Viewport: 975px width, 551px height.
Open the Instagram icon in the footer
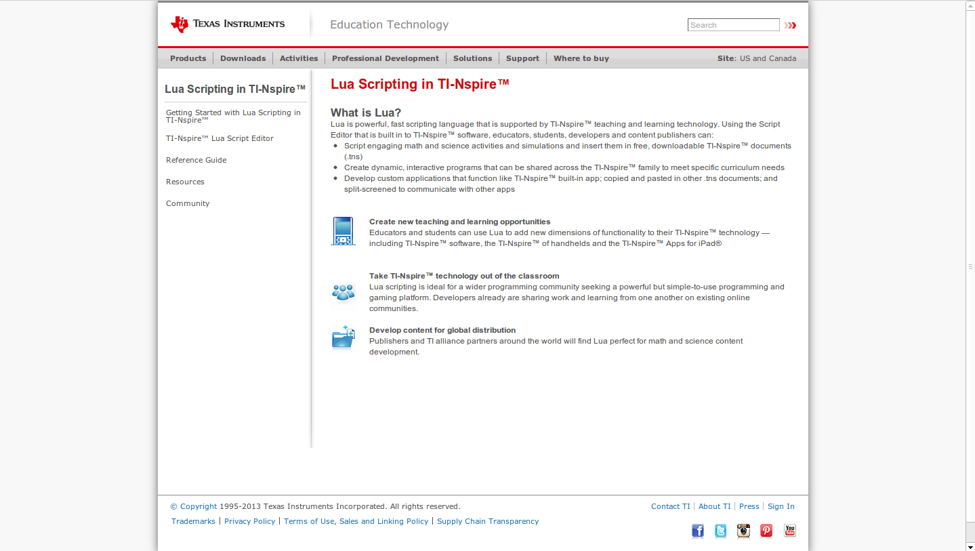744,531
